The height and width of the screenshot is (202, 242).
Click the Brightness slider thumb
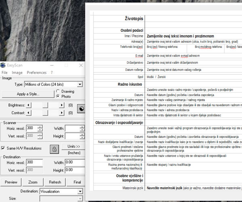pos(45,105)
